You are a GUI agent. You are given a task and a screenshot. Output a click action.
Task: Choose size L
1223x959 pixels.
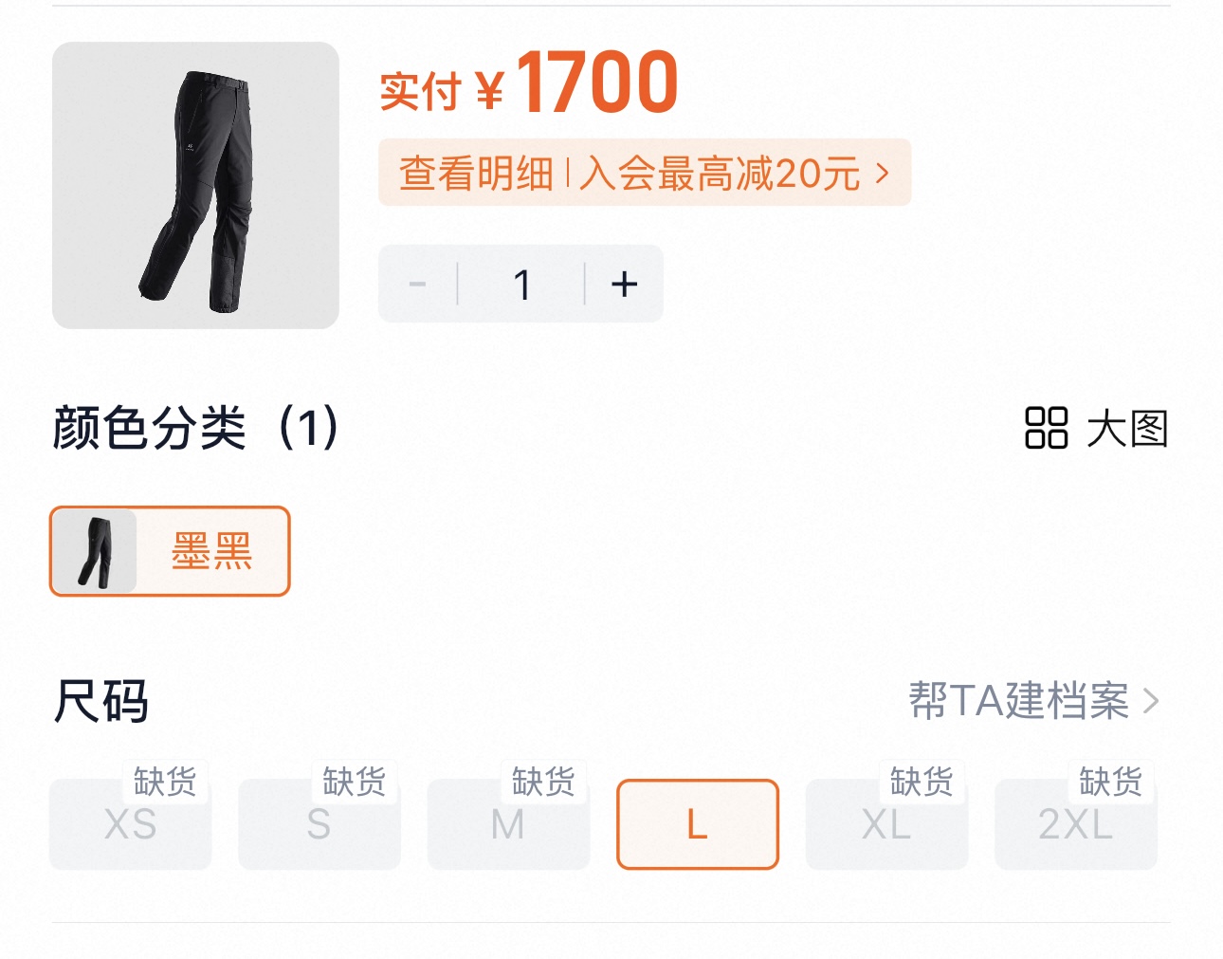coord(698,824)
